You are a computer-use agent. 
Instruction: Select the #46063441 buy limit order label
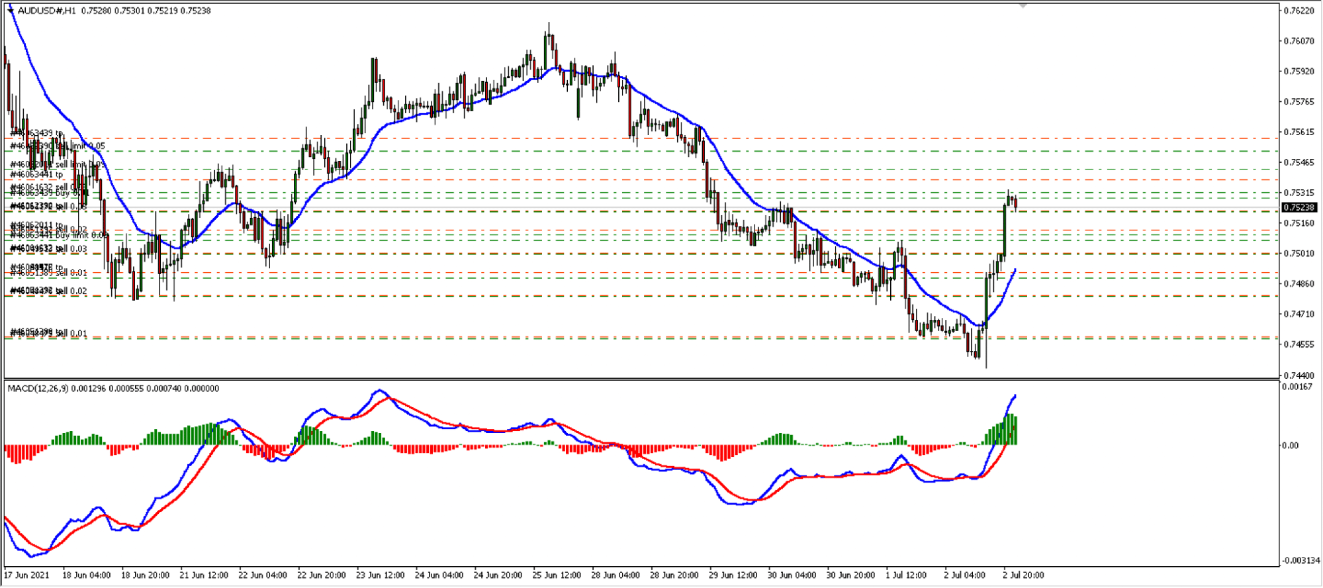[59, 235]
